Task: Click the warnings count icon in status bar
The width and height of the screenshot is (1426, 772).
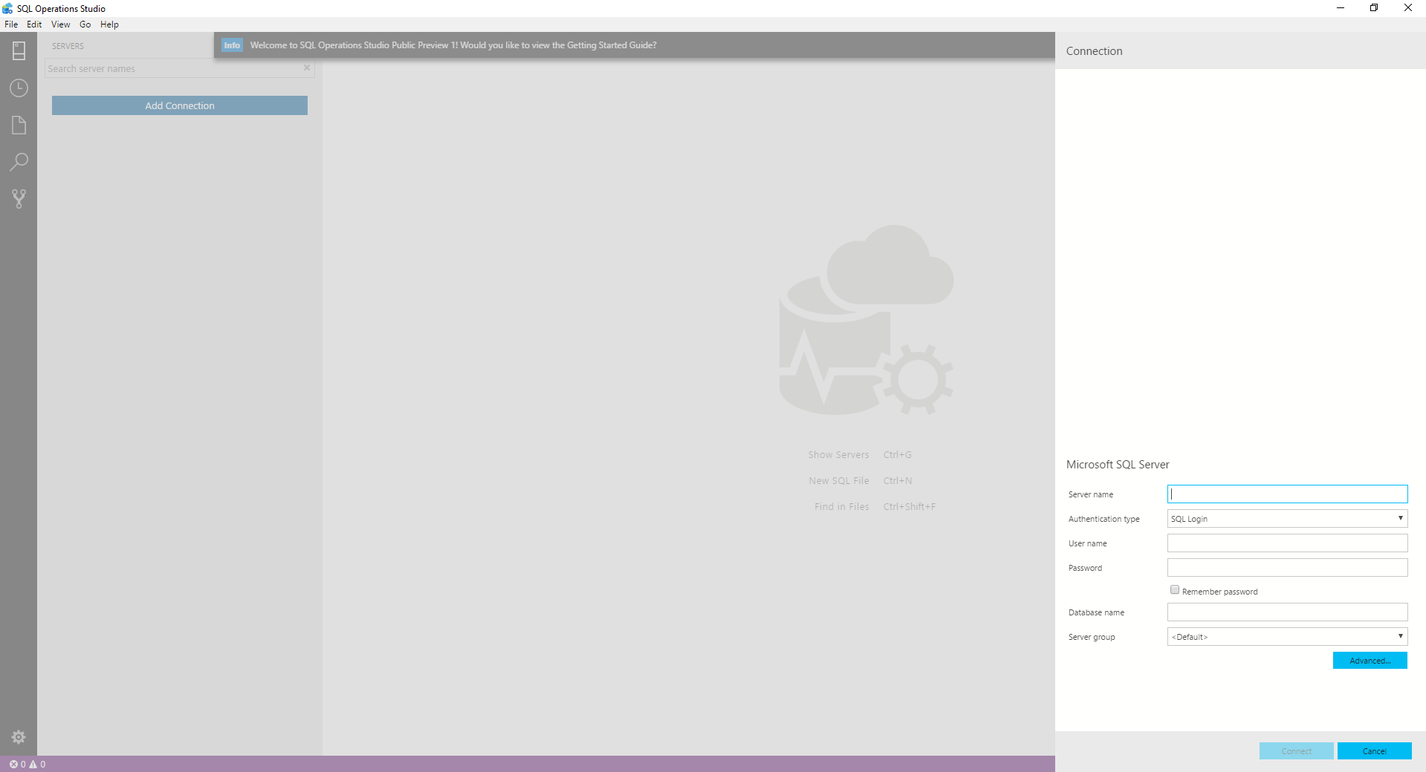Action: coord(33,764)
